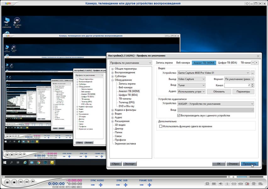
Task: Switch to the 'Веб-камера' tab
Action: (183, 63)
